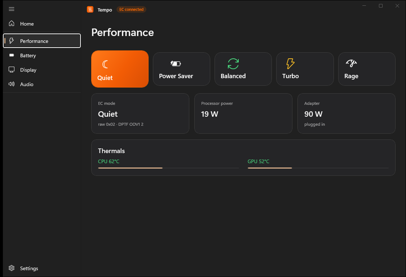Viewport: 406px width, 277px height.
Task: Click the 'plugged in' text
Action: pos(315,124)
